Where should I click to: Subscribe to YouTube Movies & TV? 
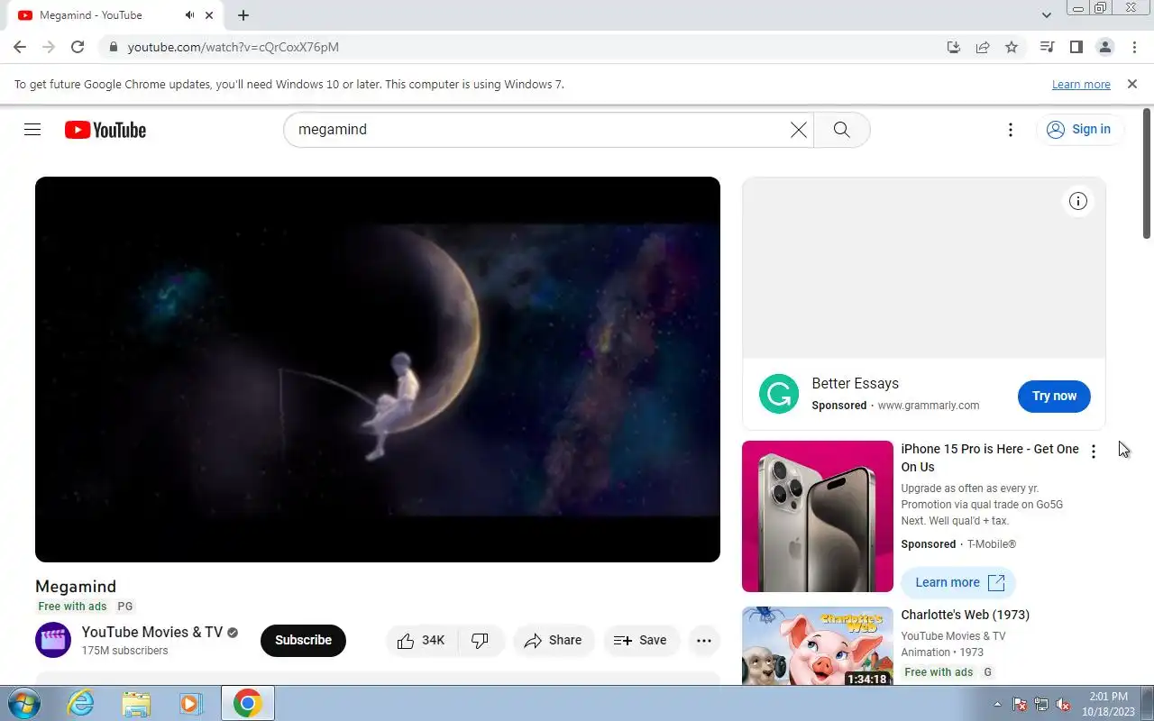pos(303,641)
